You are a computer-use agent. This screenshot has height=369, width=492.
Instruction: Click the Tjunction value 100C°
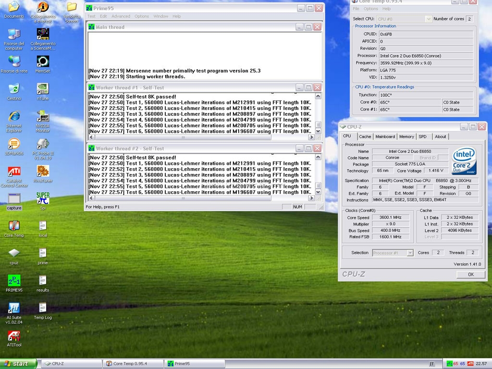tap(426, 95)
